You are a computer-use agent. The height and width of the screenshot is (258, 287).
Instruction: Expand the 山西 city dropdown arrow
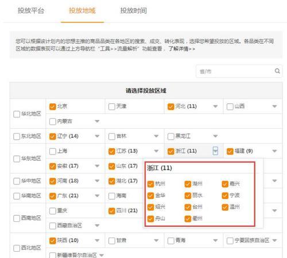click(274, 106)
